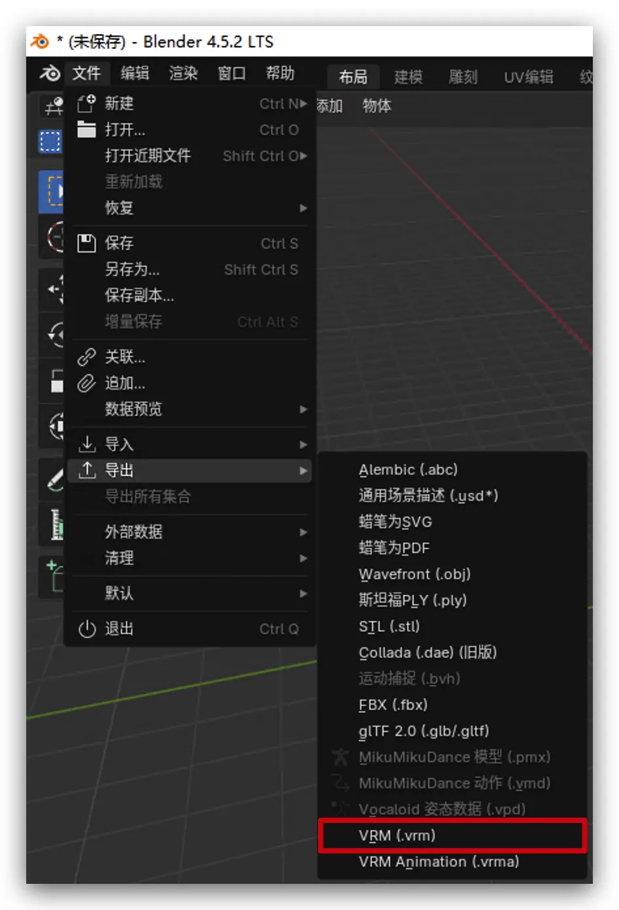The width and height of the screenshot is (619, 910).
Task: Switch to the 建模 workspace tab
Action: tap(408, 77)
